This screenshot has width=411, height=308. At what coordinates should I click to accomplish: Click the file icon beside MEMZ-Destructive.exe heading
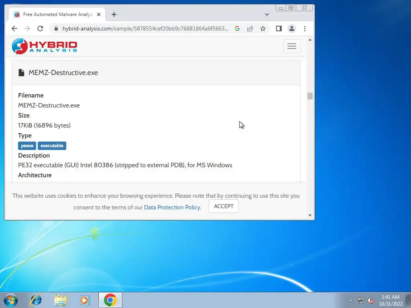pos(21,73)
